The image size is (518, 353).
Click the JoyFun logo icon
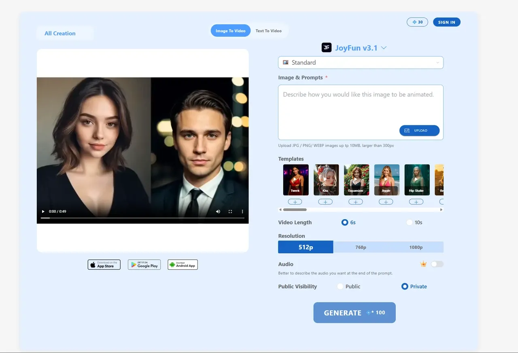click(x=327, y=48)
